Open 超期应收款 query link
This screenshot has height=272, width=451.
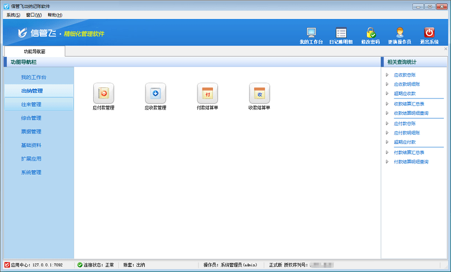pos(405,93)
